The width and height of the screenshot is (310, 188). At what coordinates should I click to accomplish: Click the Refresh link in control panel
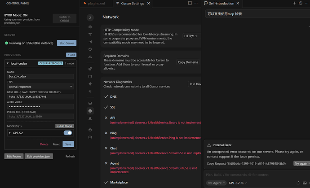pyautogui.click(x=70, y=157)
